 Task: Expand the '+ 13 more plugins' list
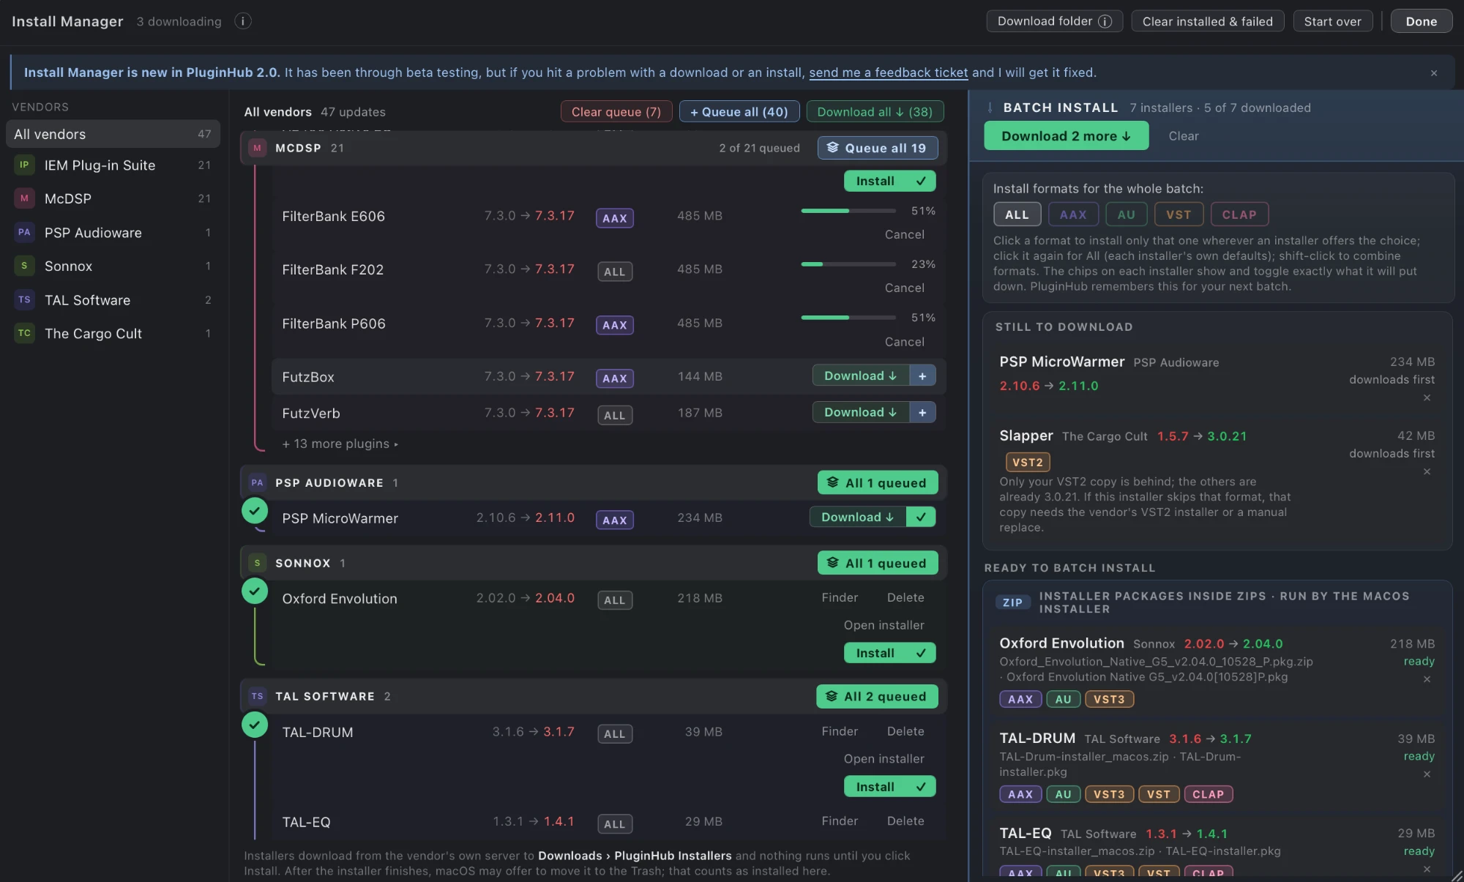340,444
